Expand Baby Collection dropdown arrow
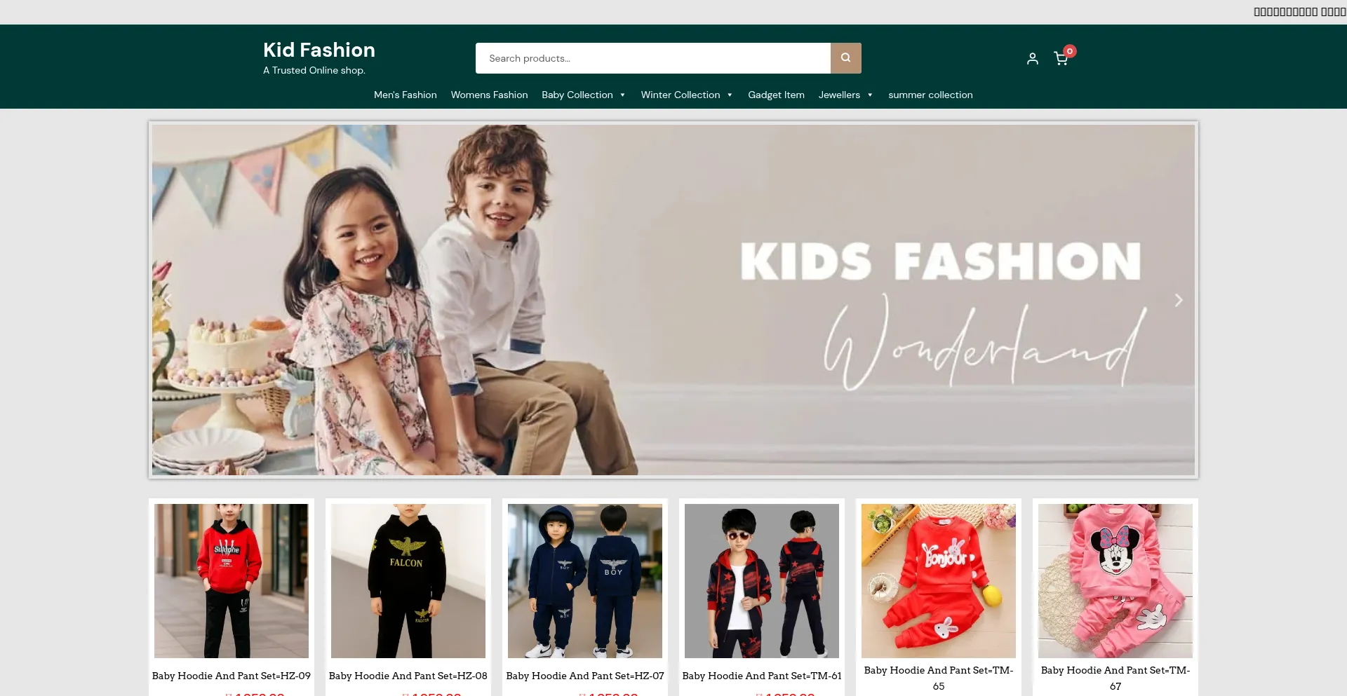The width and height of the screenshot is (1347, 696). click(622, 95)
